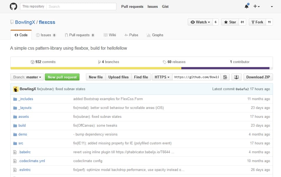Copy clone URL with clipboard icon
This screenshot has height=177, width=281.
[x=225, y=77]
